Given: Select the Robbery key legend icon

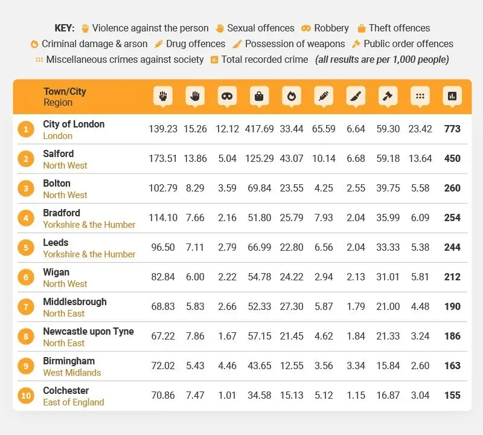Looking at the screenshot, I should pos(306,28).
